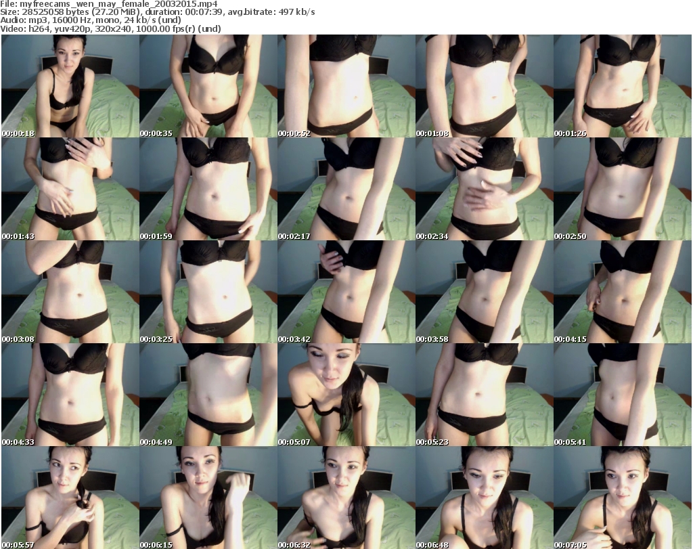This screenshot has height=549, width=693.
Task: Pick the thumbnail stamped 00:04:49
Action: pyautogui.click(x=208, y=395)
